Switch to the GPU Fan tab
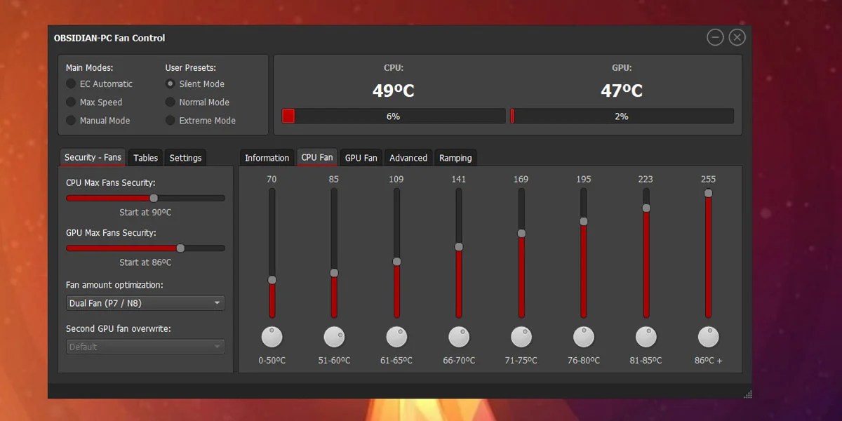Viewport: 842px width, 421px height. [x=361, y=158]
